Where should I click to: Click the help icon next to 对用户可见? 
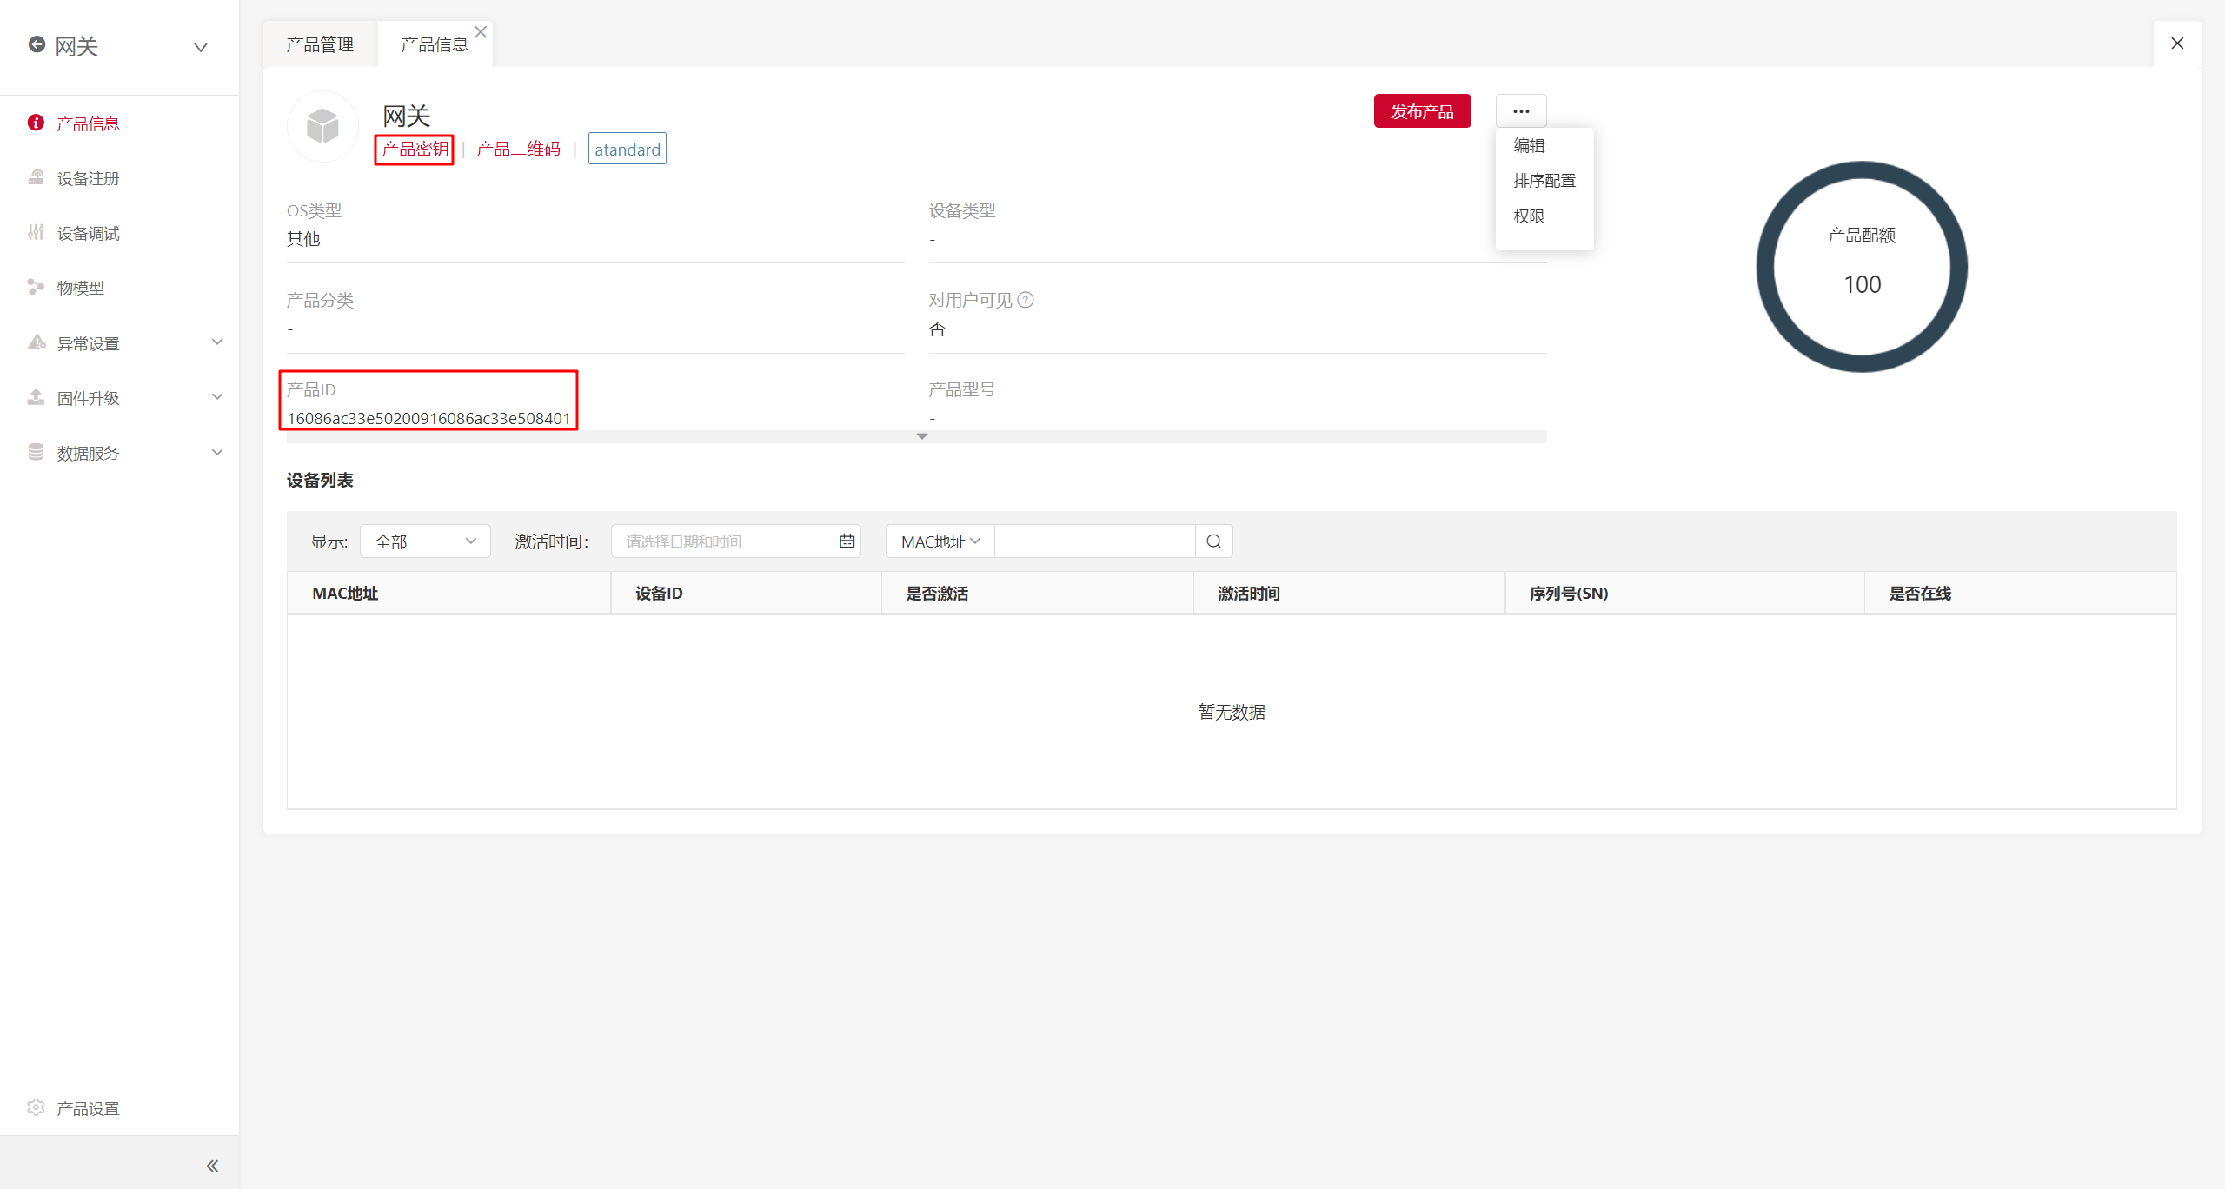coord(1026,300)
